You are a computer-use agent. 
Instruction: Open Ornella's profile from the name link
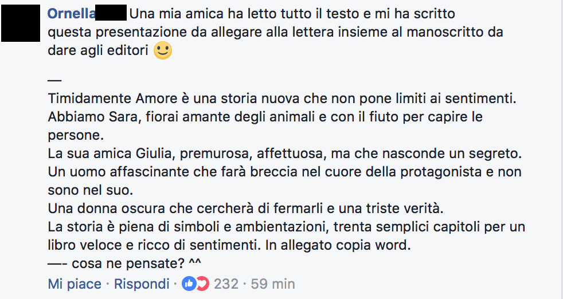72,14
